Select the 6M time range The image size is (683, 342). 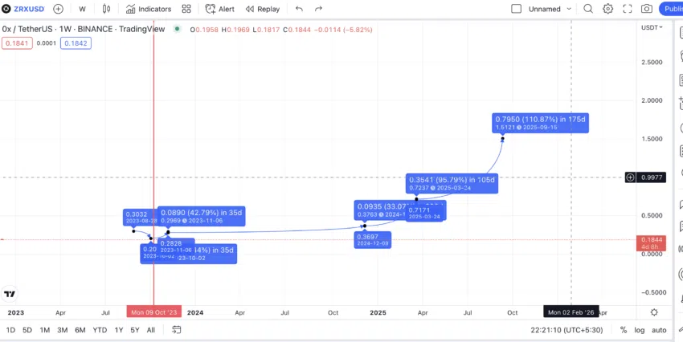coord(80,330)
